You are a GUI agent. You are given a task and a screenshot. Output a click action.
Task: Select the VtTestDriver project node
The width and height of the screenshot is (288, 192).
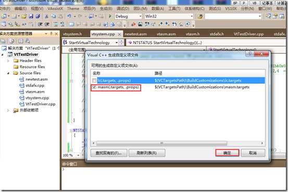coord(26,54)
